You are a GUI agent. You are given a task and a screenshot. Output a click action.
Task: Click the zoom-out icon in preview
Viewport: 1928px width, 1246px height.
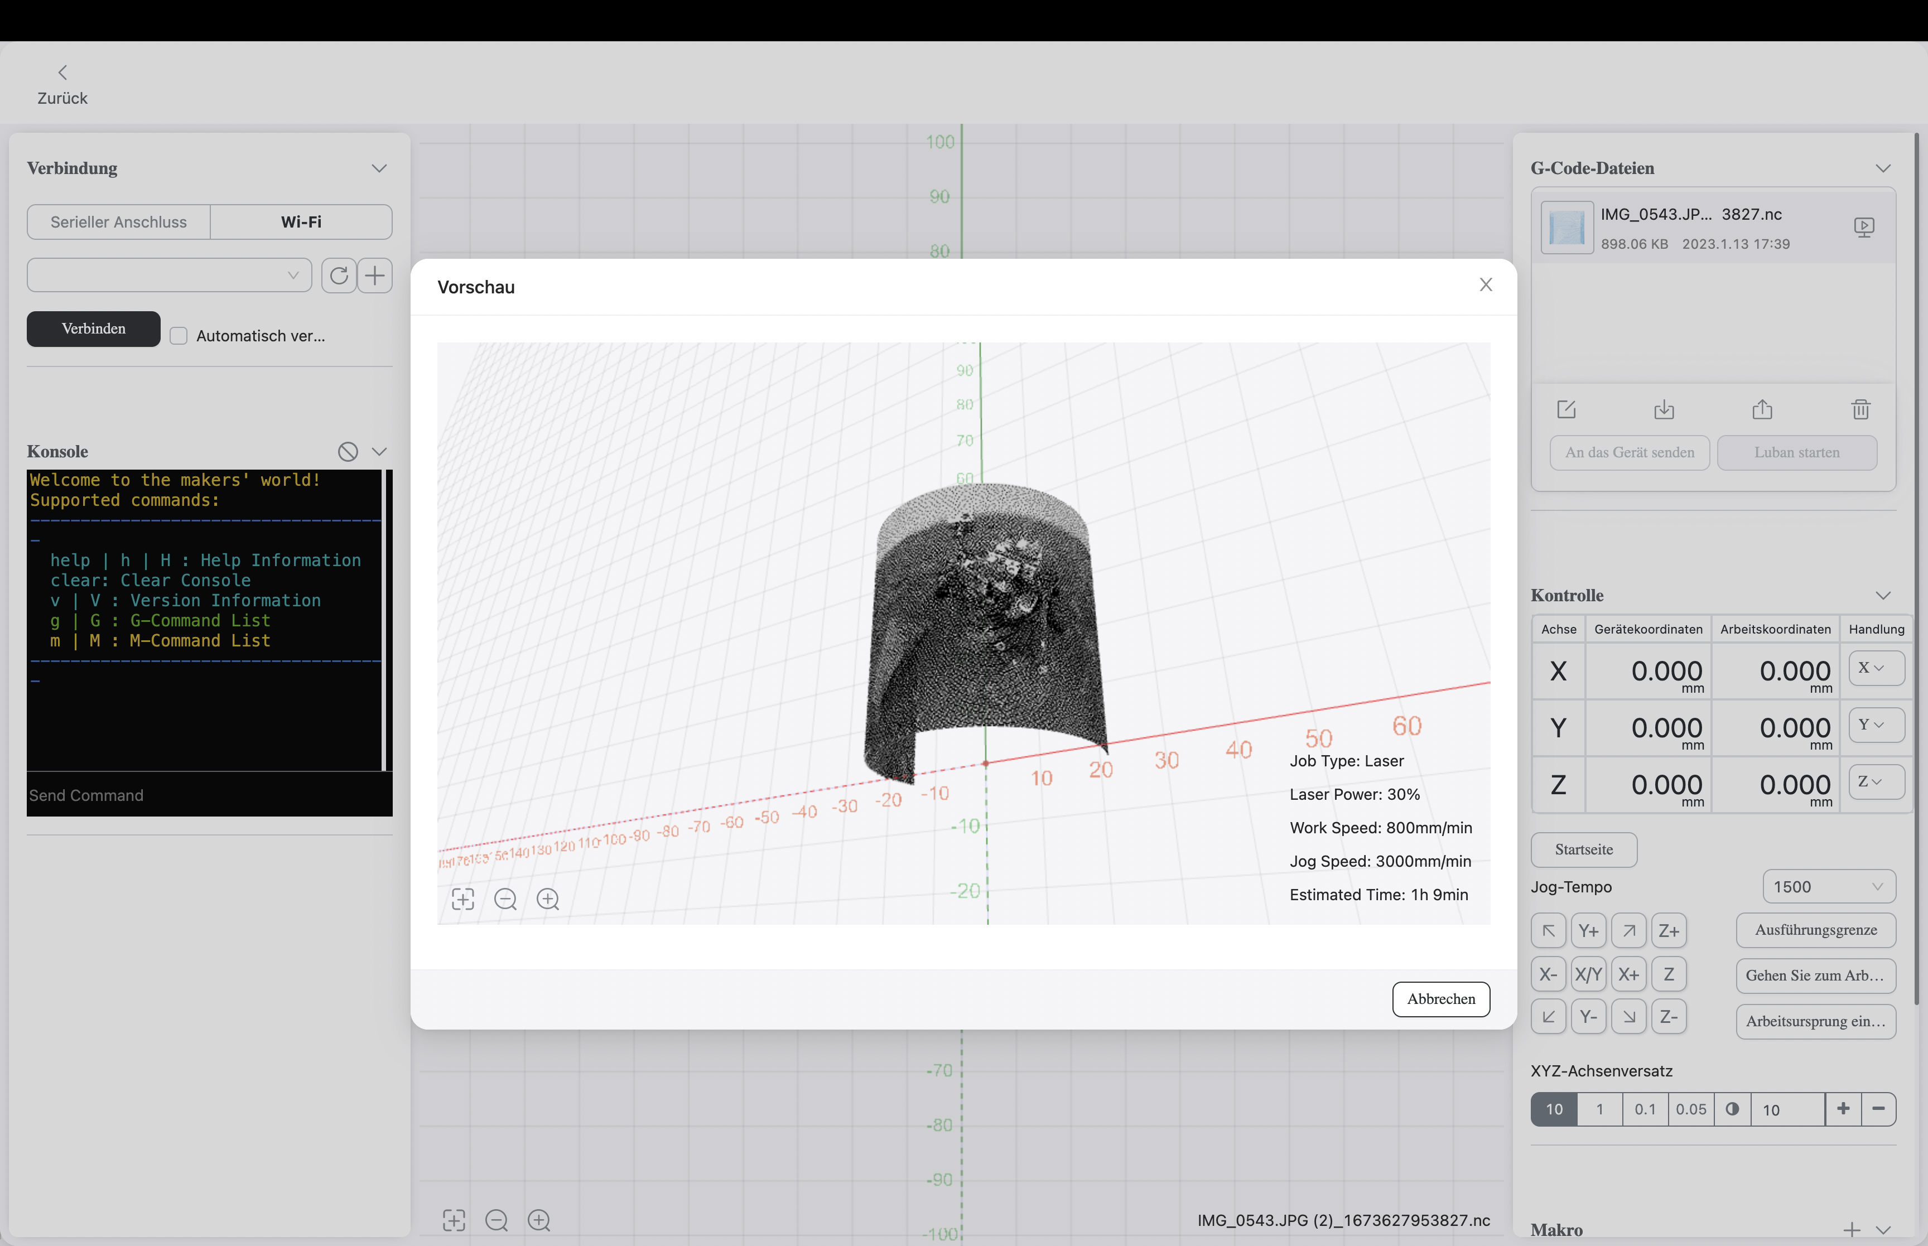tap(505, 899)
